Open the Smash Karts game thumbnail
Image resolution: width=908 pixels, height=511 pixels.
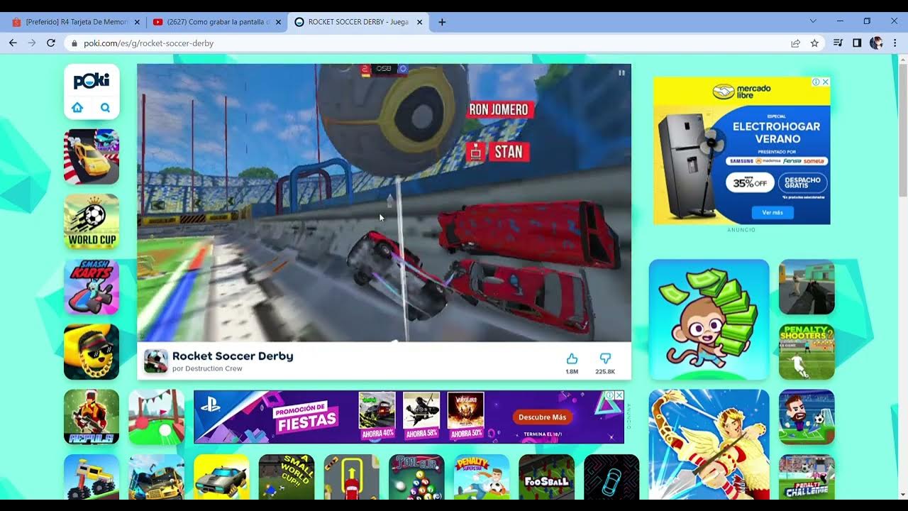(92, 287)
